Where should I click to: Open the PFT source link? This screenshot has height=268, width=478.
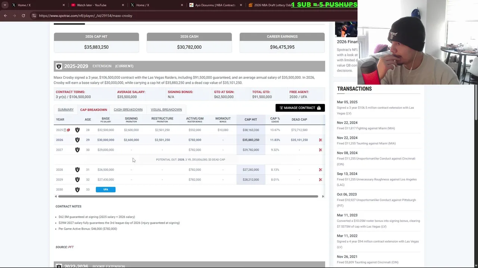pos(71,247)
